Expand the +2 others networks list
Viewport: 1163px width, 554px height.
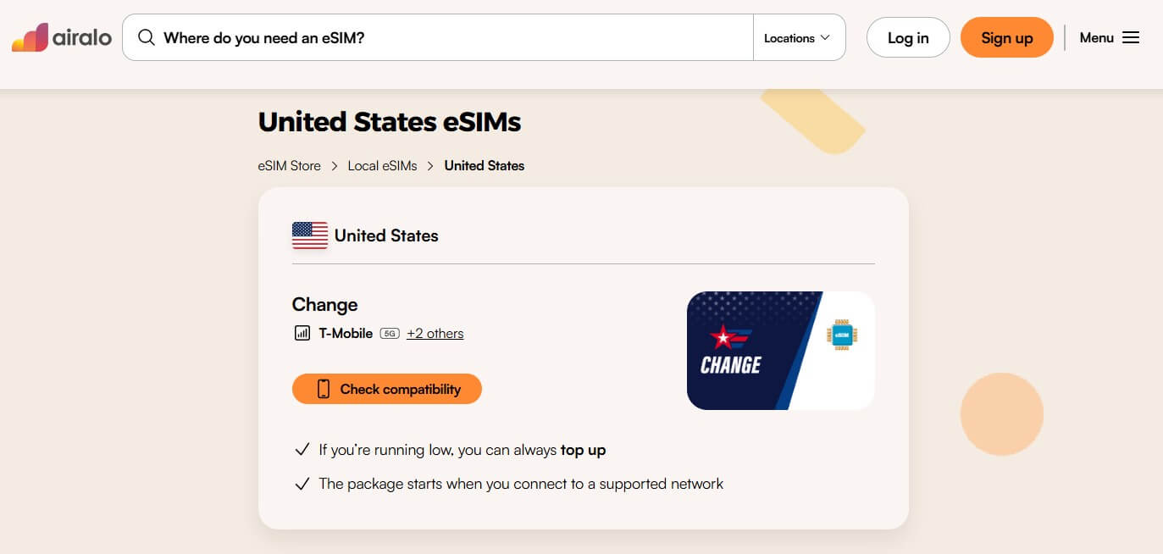435,334
